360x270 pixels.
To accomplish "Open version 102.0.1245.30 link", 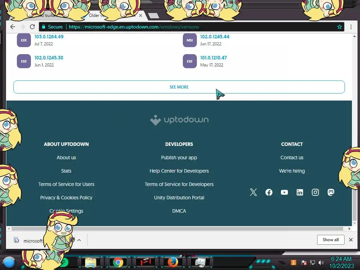I will click(x=49, y=58).
